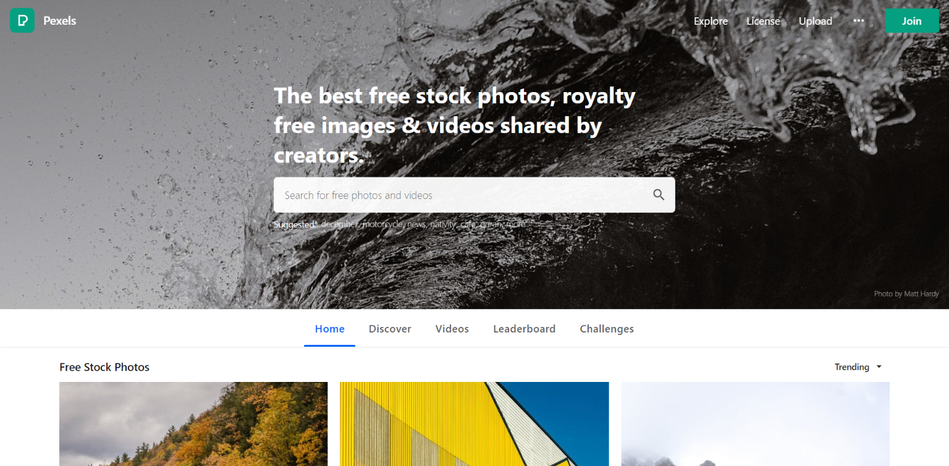Go to the Challenges tab
949x466 pixels.
click(x=607, y=329)
